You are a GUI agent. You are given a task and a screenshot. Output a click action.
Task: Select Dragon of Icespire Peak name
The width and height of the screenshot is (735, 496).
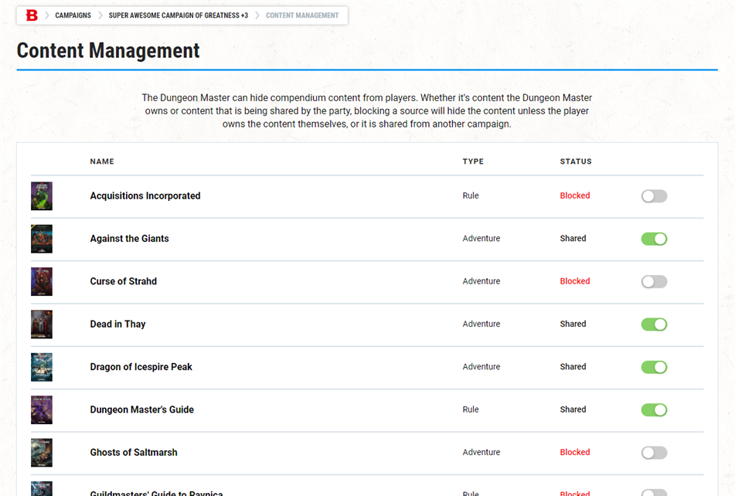tap(141, 367)
